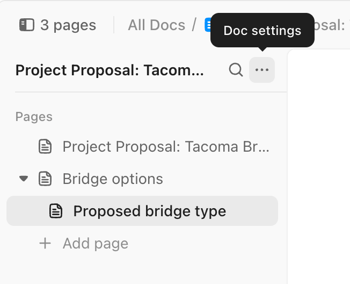
Task: Open the "Project Proposal: Tacoma Br..." page
Action: click(166, 147)
